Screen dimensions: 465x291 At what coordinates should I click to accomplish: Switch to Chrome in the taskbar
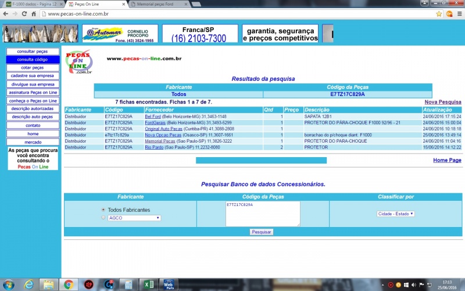point(69,285)
